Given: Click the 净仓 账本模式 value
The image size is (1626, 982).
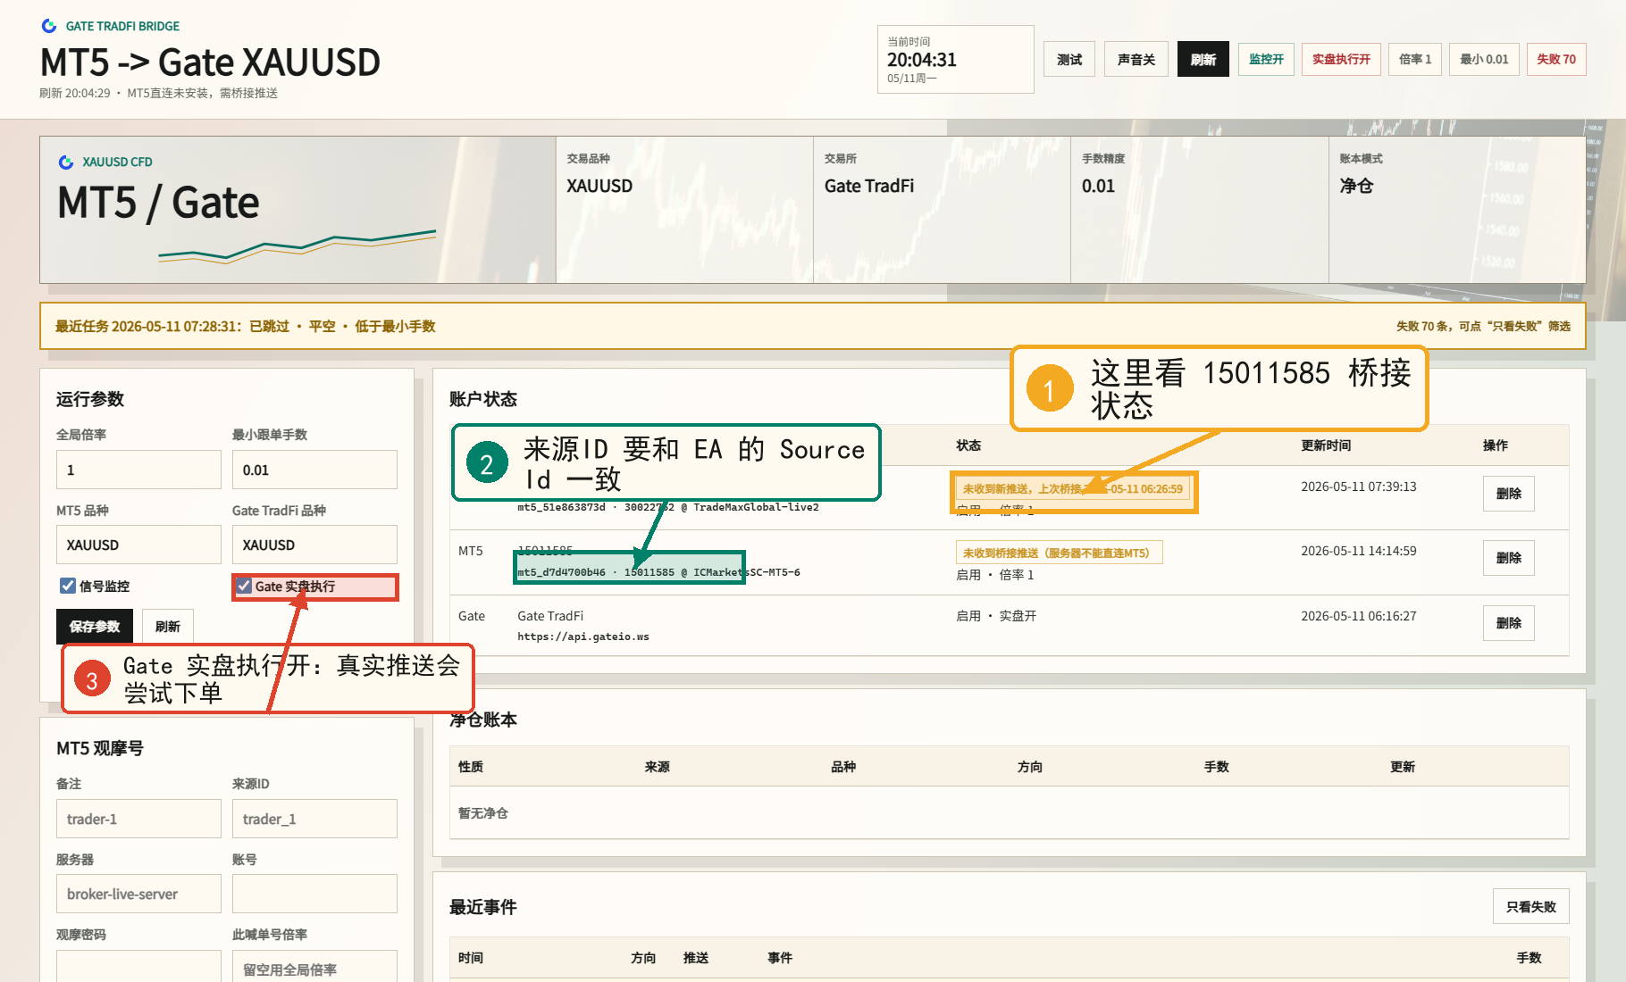Looking at the screenshot, I should [x=1356, y=186].
